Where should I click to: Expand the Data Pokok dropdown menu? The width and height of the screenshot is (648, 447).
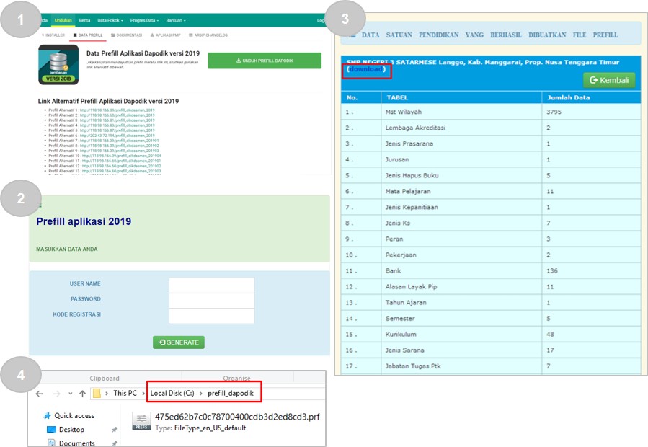pos(110,20)
